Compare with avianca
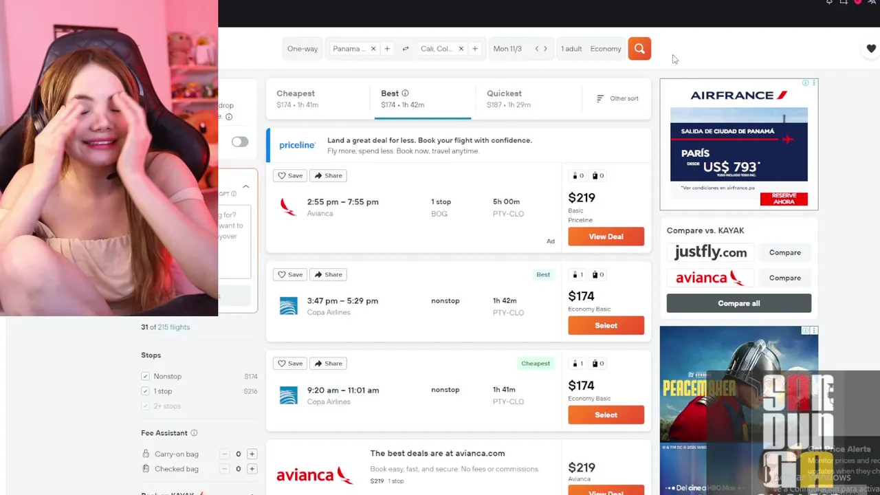Image resolution: width=880 pixels, height=495 pixels. [x=784, y=278]
